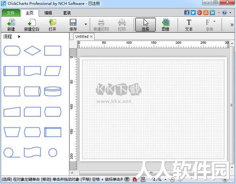Viewport: 236px width, 184px height.
Task: Save the diagram with 保存 icon
Action: tap(73, 25)
